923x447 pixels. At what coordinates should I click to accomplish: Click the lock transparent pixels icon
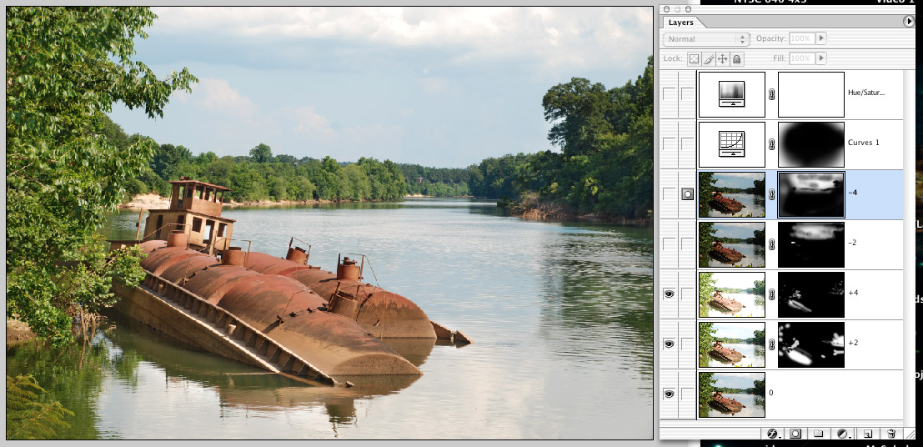[694, 59]
